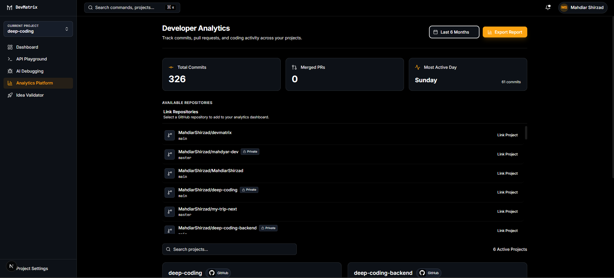Click the Search commands, projects field

pos(132,7)
